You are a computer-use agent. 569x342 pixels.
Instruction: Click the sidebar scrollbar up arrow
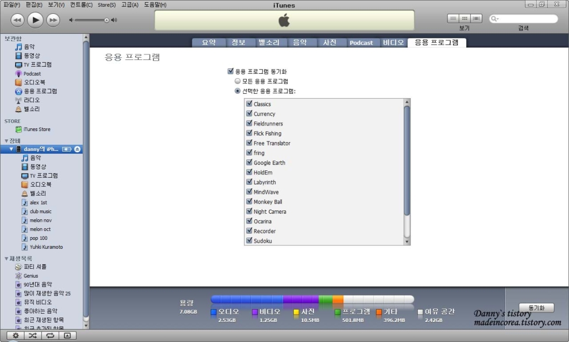[x=86, y=37]
